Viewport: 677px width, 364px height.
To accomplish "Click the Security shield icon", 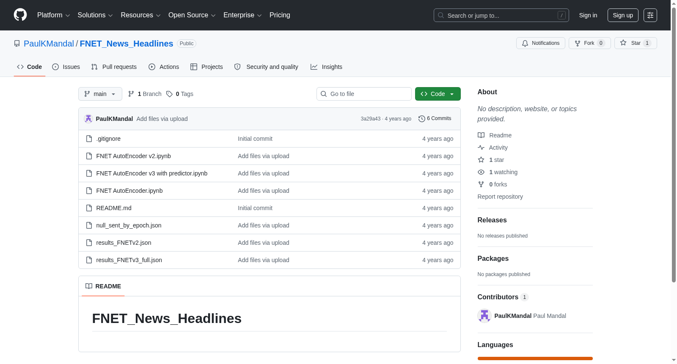I will pos(237,67).
